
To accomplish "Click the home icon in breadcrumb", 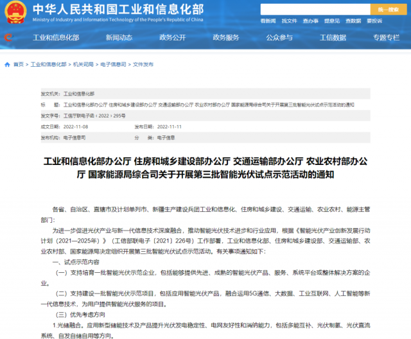I will [8, 65].
